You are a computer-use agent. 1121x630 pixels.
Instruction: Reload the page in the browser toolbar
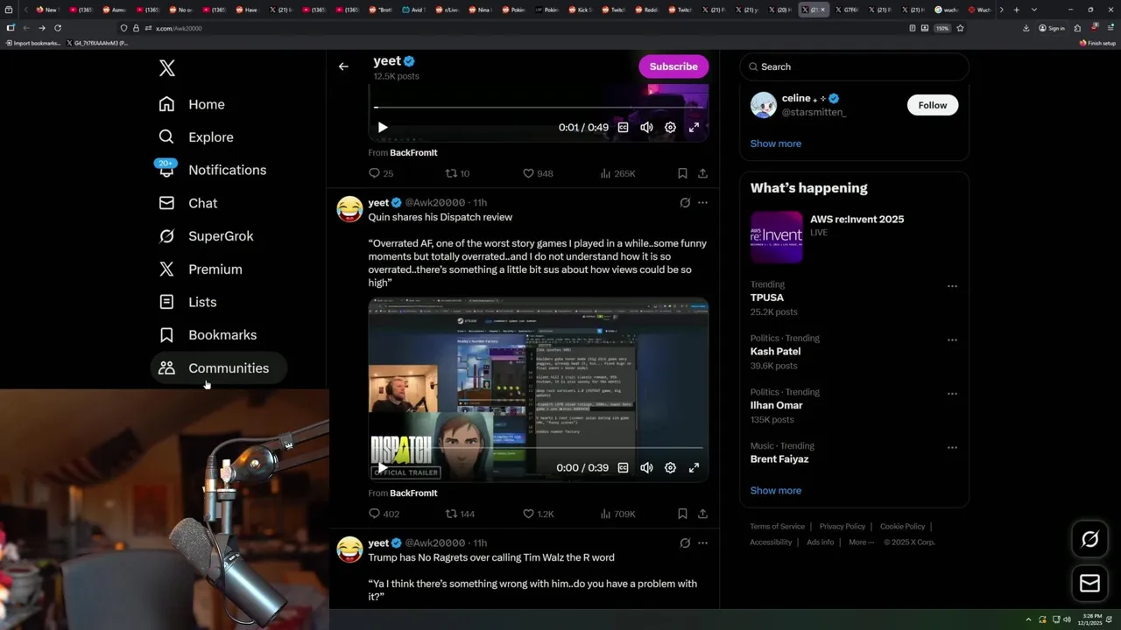click(58, 28)
